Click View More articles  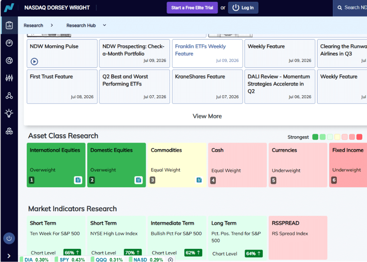point(207,116)
